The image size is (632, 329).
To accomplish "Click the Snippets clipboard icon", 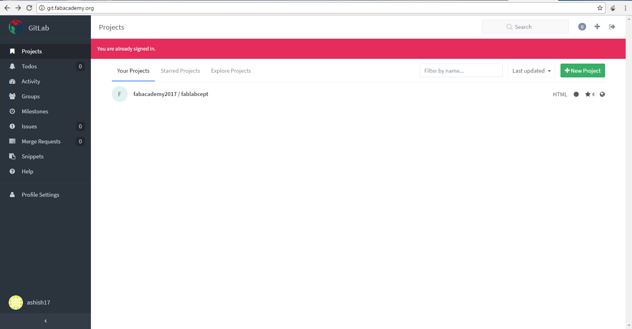I will coord(12,156).
